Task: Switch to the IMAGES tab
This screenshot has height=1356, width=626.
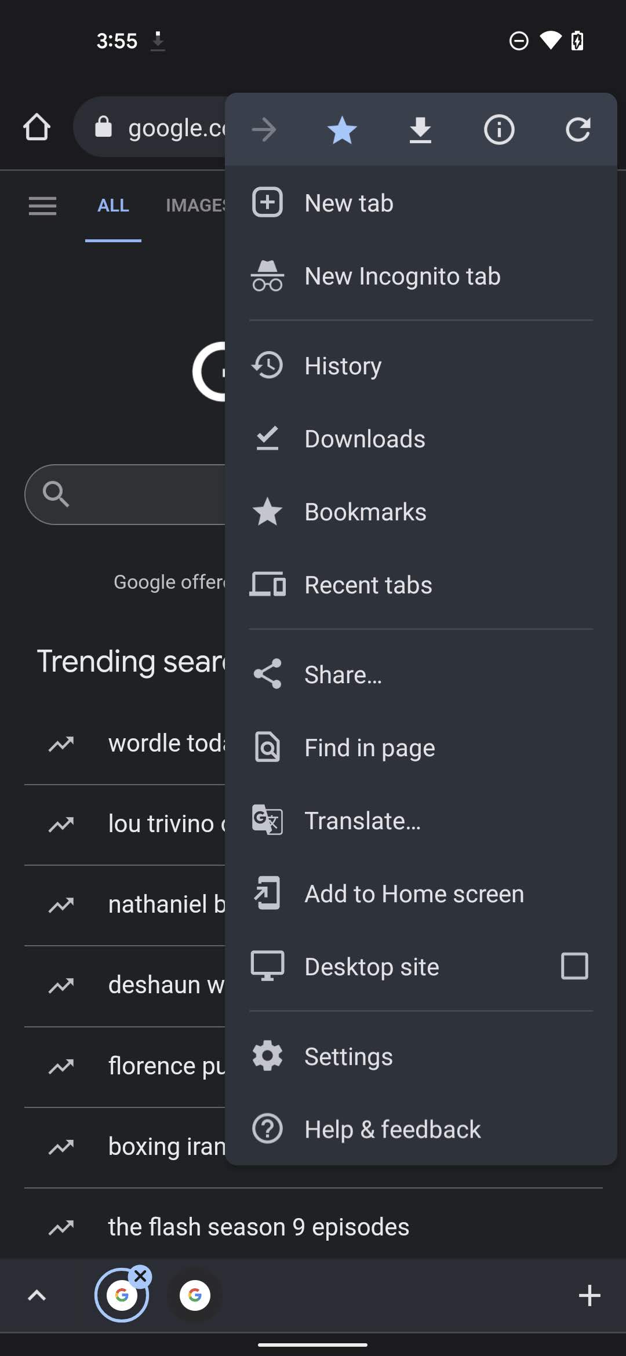Action: click(195, 206)
